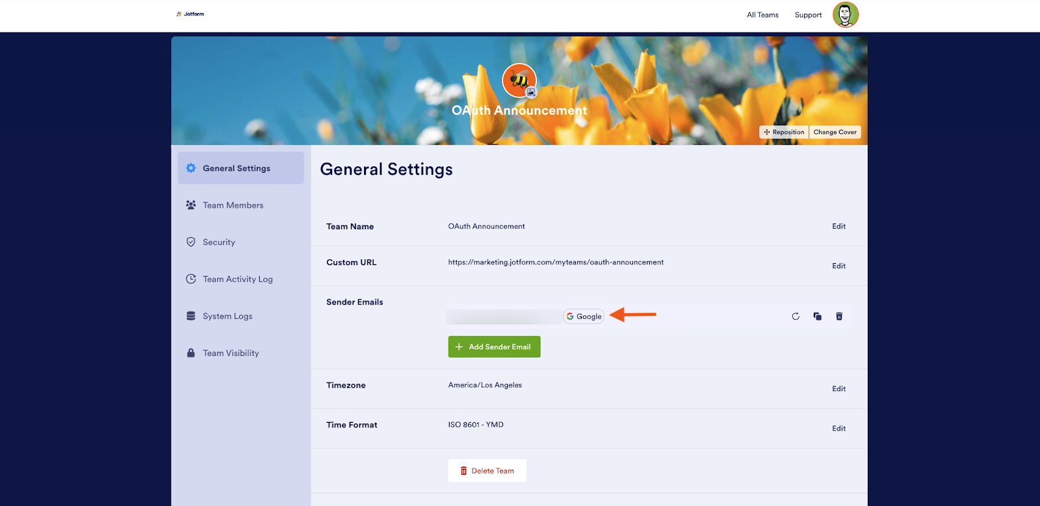
Task: Click the 'Sender Emails' label
Action: click(355, 302)
